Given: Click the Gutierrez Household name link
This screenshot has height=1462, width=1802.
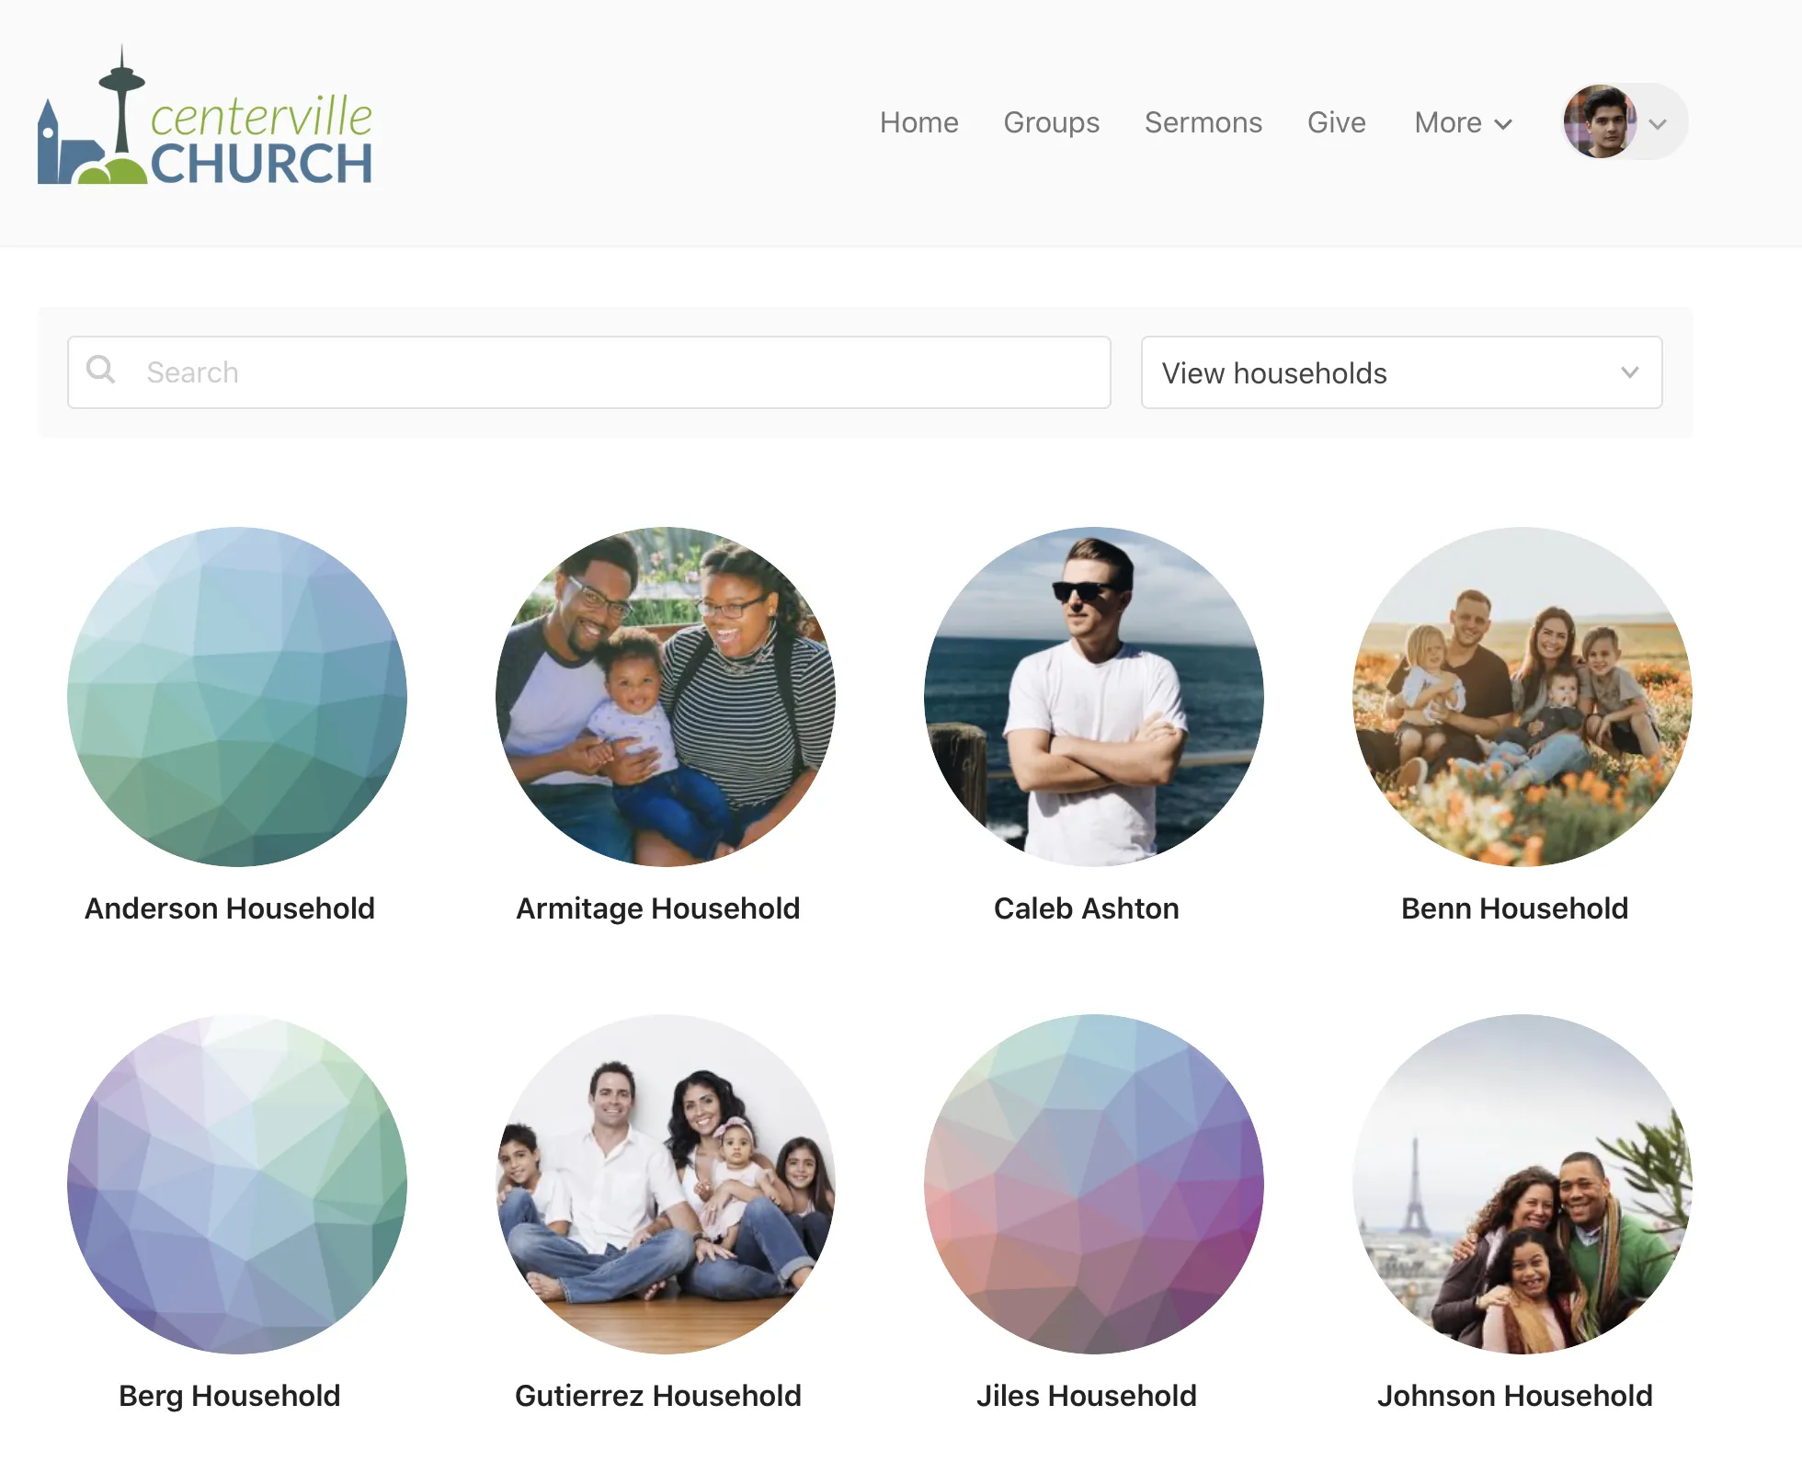Looking at the screenshot, I should point(658,1396).
